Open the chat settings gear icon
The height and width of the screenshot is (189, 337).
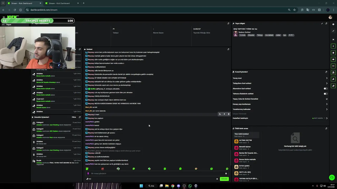217,179
